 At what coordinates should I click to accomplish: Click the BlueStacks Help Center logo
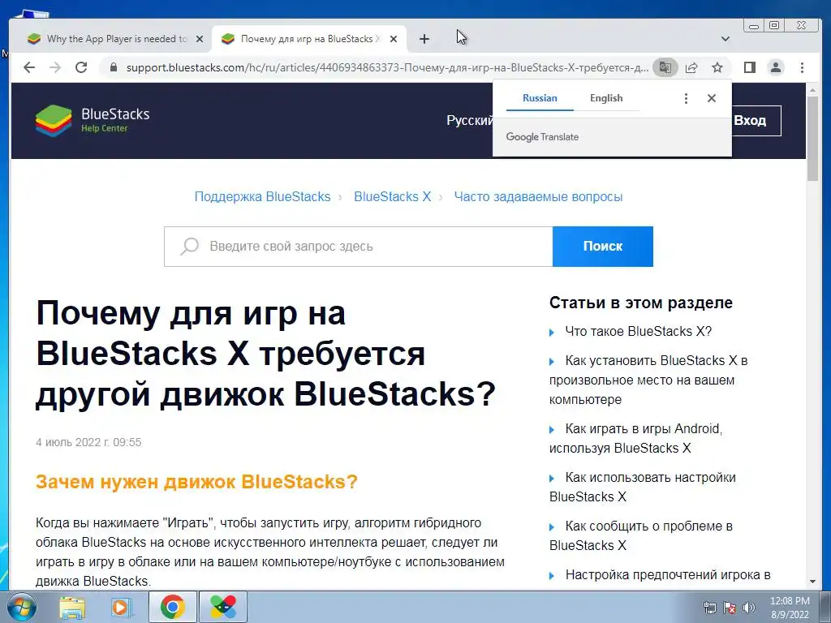93,120
